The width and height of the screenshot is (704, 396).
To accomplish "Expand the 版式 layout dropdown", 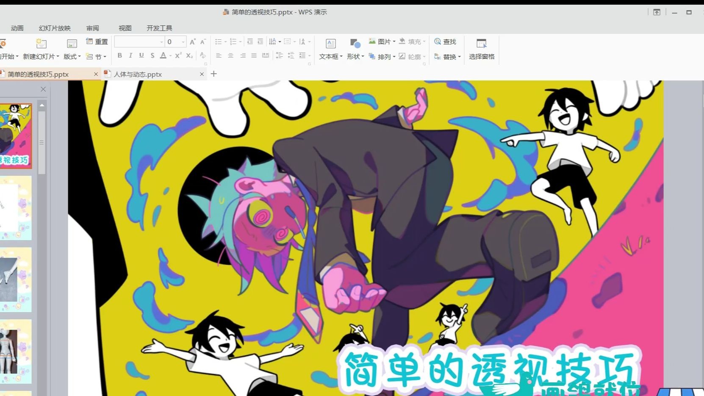I will point(79,56).
